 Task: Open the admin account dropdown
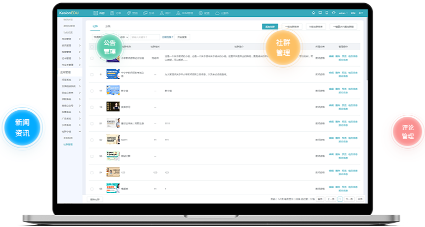click(343, 12)
